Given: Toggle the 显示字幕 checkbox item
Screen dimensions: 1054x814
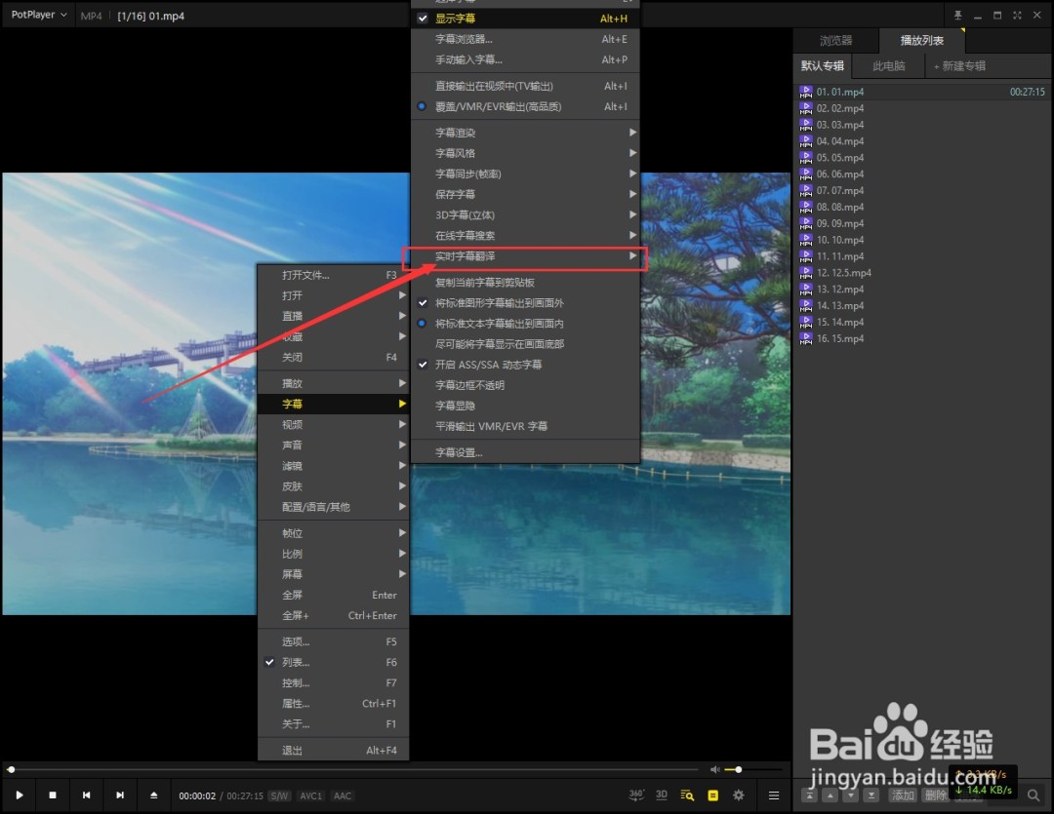Looking at the screenshot, I should point(525,19).
